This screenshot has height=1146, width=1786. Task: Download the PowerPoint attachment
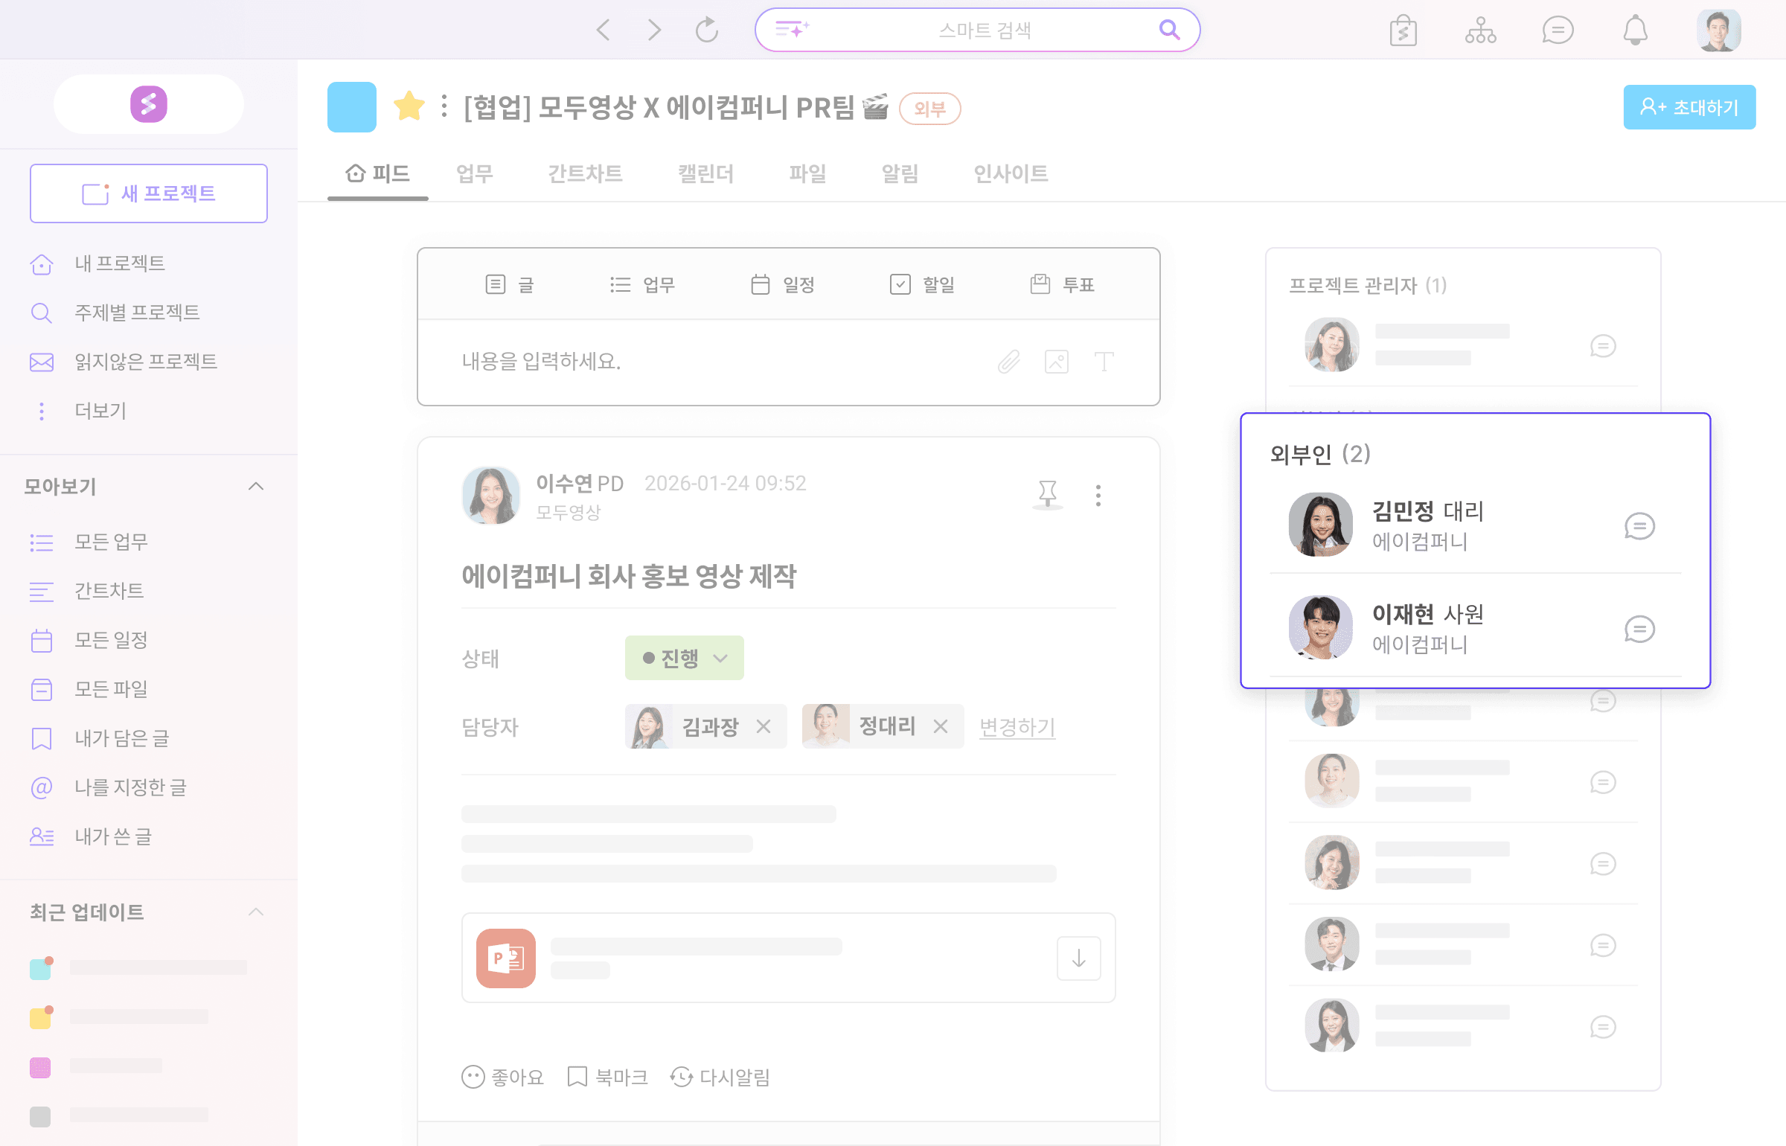1078,958
